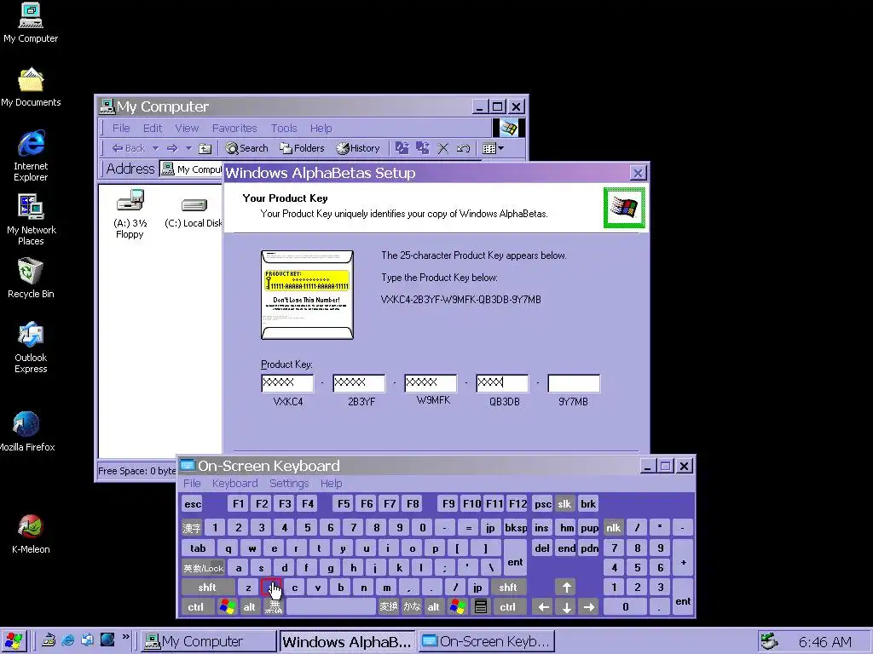The image size is (873, 654).
Task: Click Folders in My Computer toolbar
Action: point(302,148)
